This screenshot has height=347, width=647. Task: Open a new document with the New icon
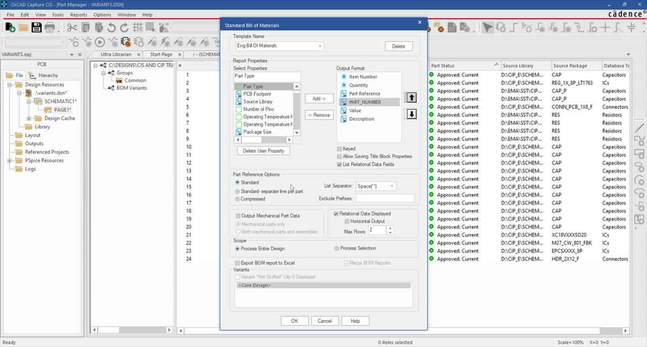click(9, 27)
